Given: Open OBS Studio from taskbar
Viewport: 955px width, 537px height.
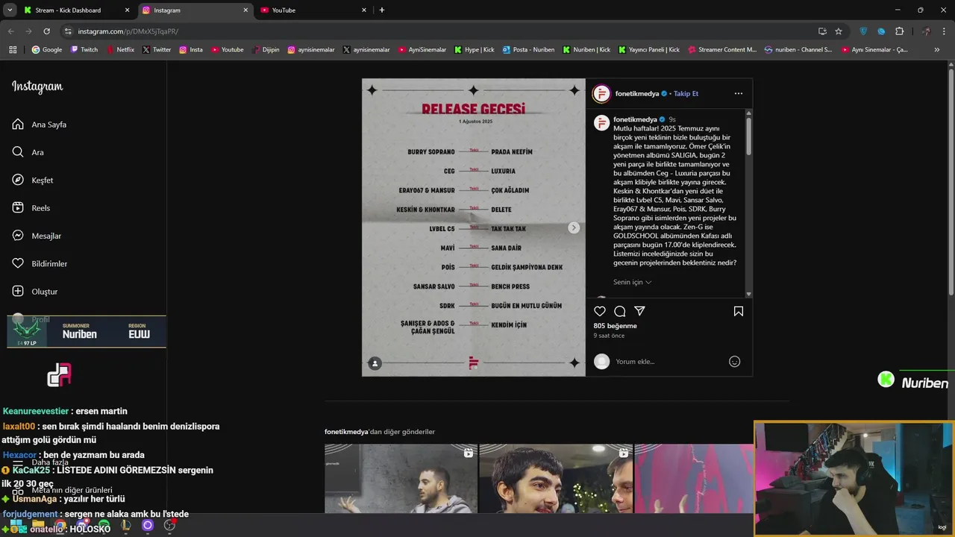Looking at the screenshot, I should [170, 525].
